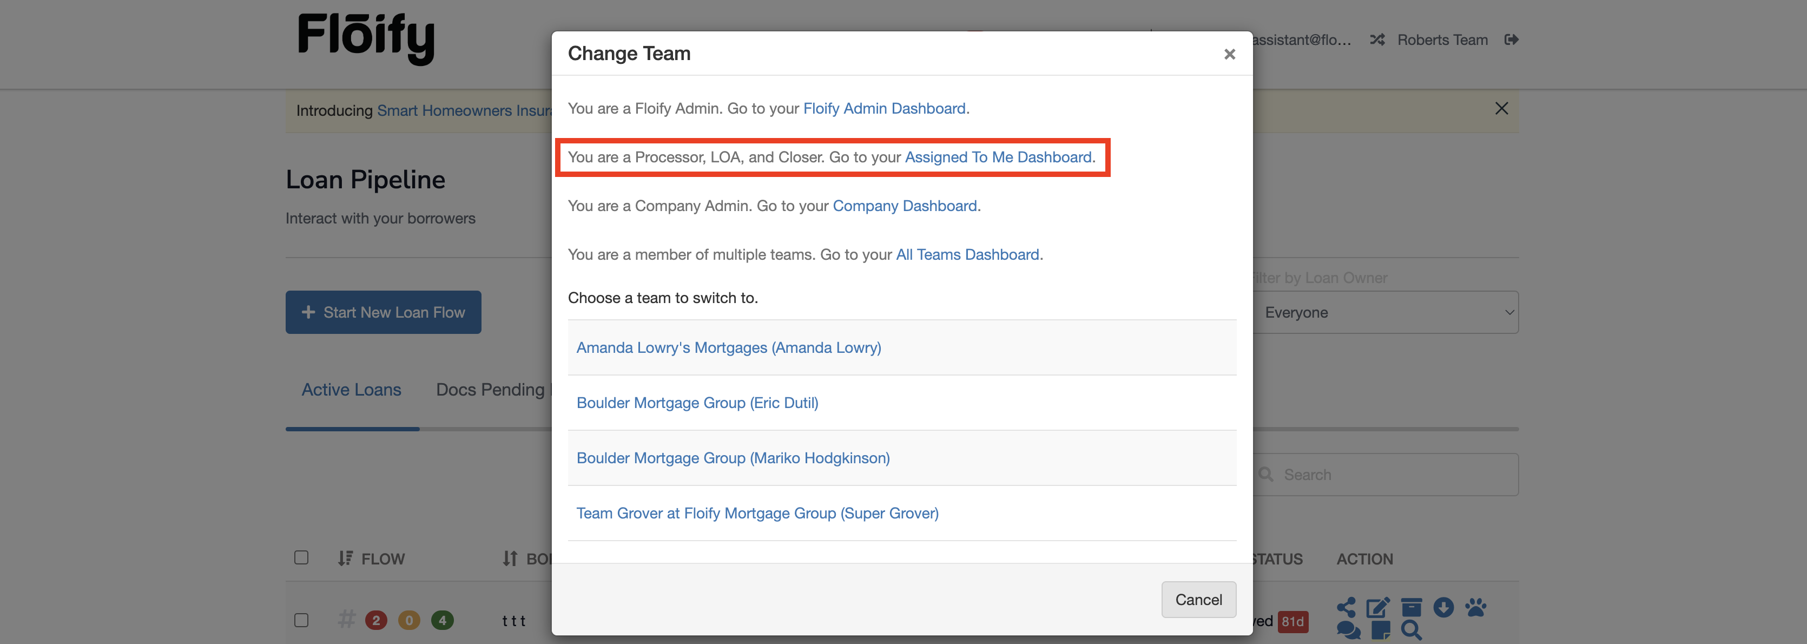Select Team Grover at Floify Mortgage Group
The image size is (1807, 644).
point(757,514)
